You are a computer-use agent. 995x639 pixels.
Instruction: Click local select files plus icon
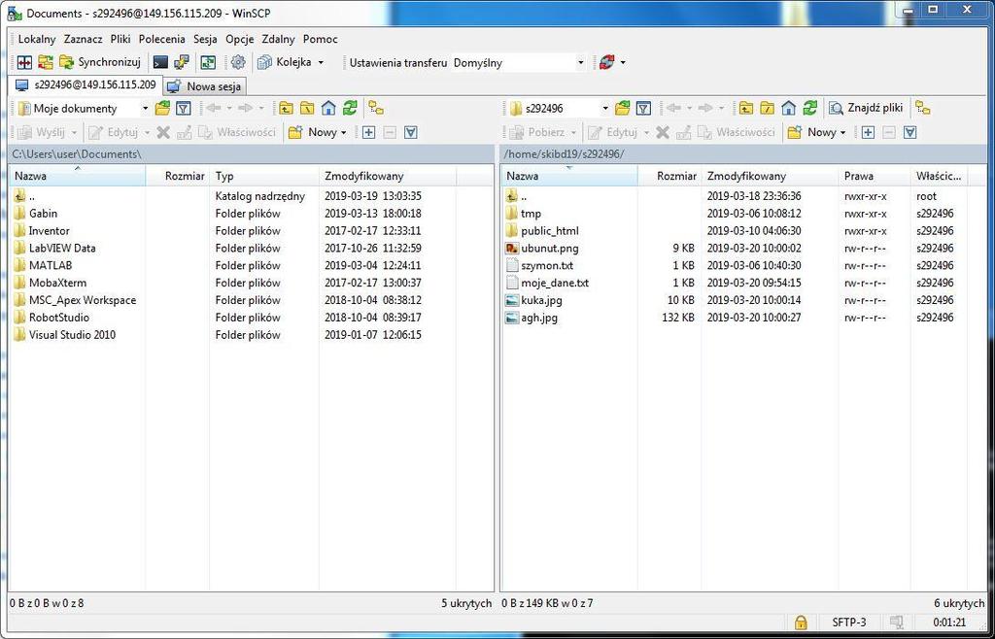pos(368,132)
